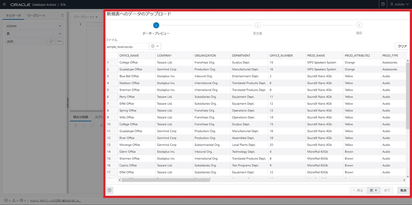Click the info icon in results toolbar

point(84,125)
